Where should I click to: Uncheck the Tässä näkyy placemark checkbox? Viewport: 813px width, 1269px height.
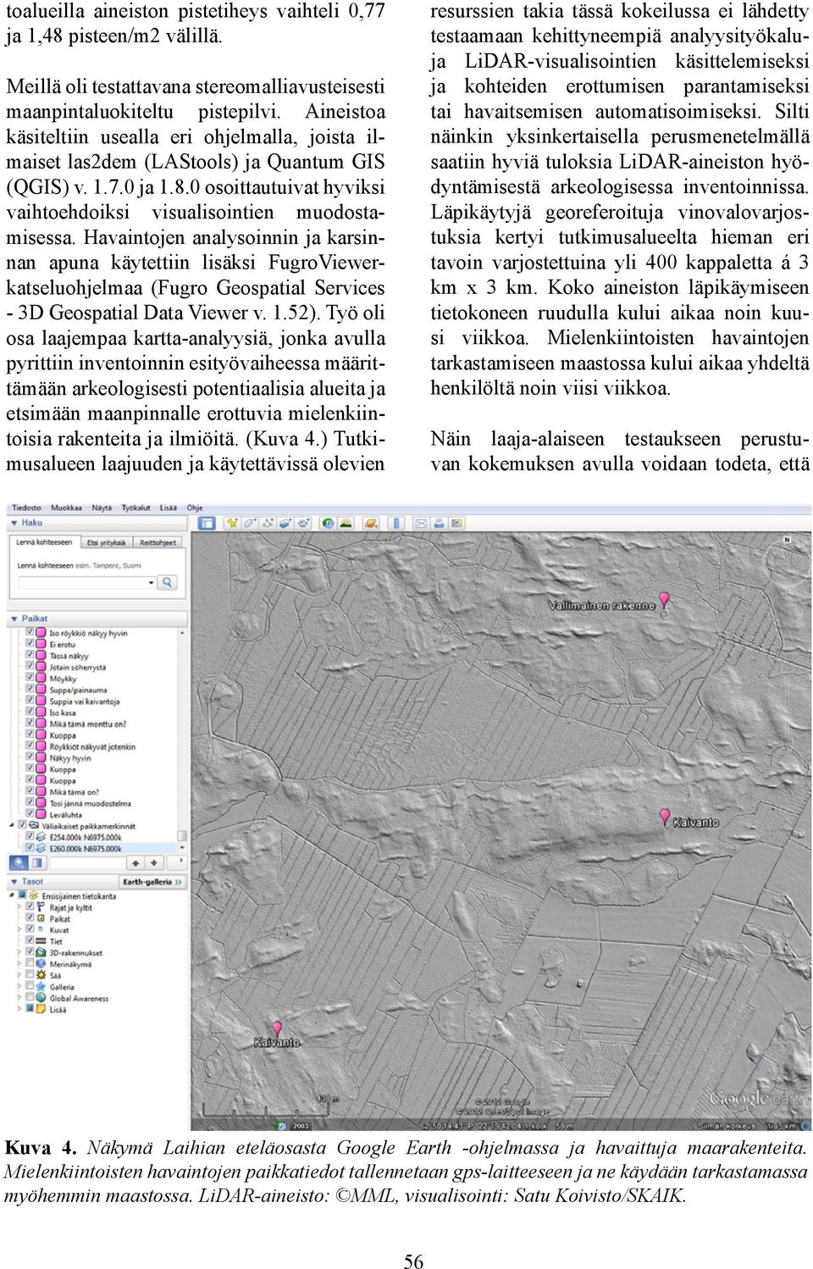30,654
